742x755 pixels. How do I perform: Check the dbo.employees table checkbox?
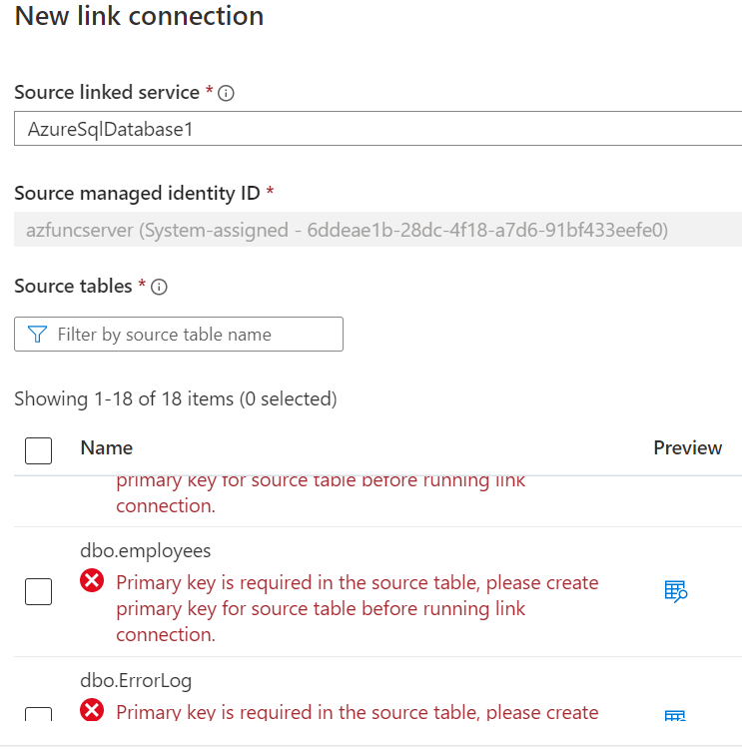[39, 591]
